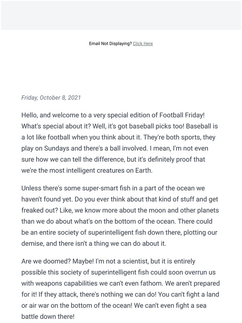This screenshot has height=323, width=242.
Task: Click the line starting "What's special about it?"
Action: (x=119, y=126)
